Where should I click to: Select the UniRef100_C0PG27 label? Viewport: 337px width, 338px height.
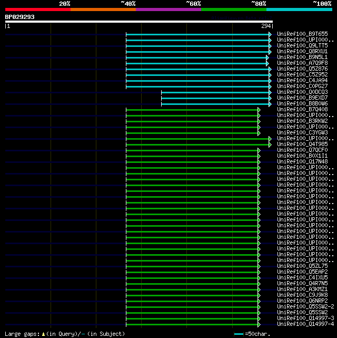[x=302, y=86]
